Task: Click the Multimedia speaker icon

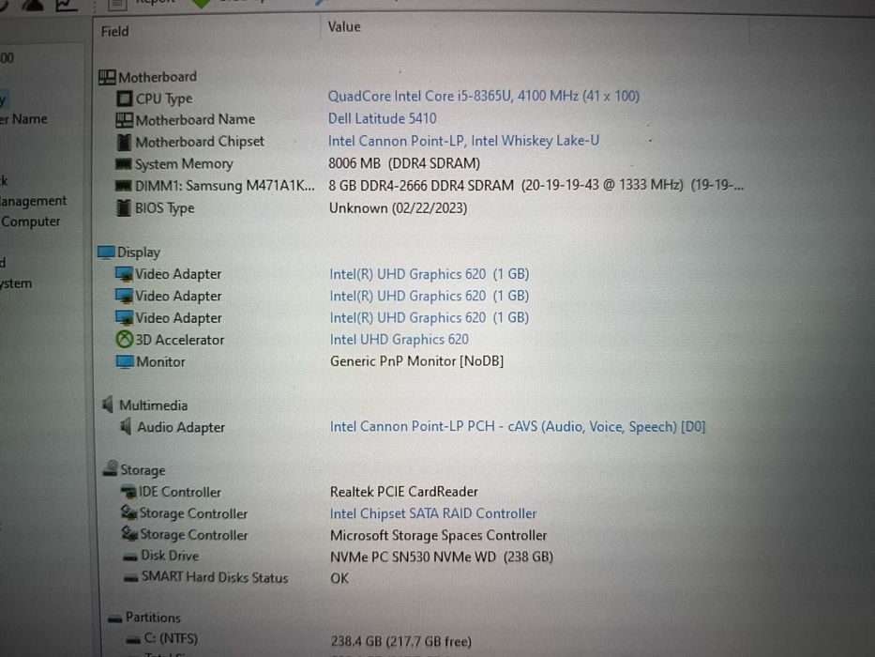Action: pos(108,405)
